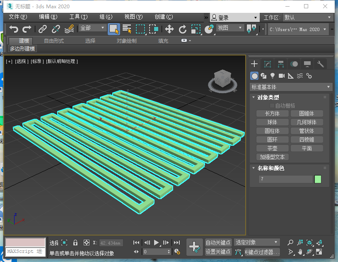This screenshot has width=338, height=262.
Task: Open the 编辑(E) menu
Action: (48, 17)
